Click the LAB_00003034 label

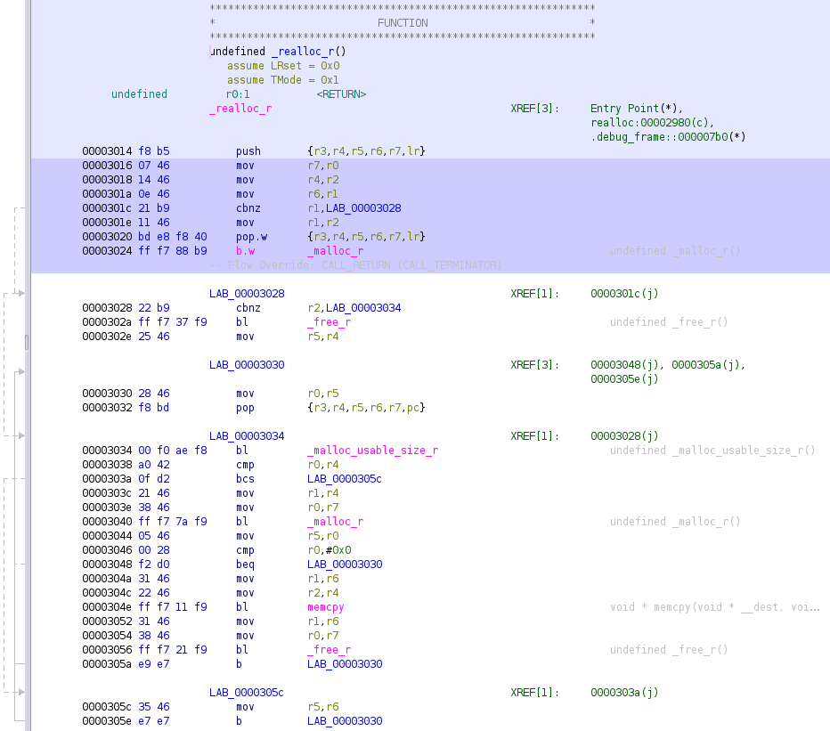tap(247, 435)
